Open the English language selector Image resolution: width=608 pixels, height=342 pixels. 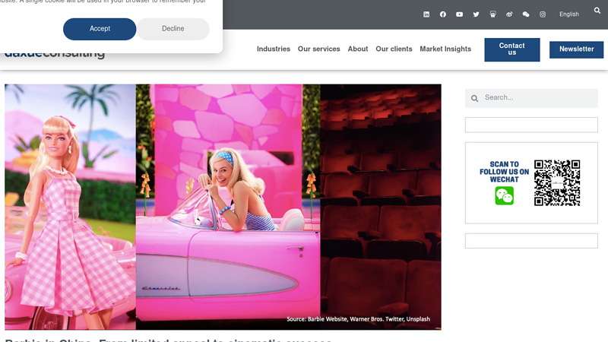tap(568, 14)
